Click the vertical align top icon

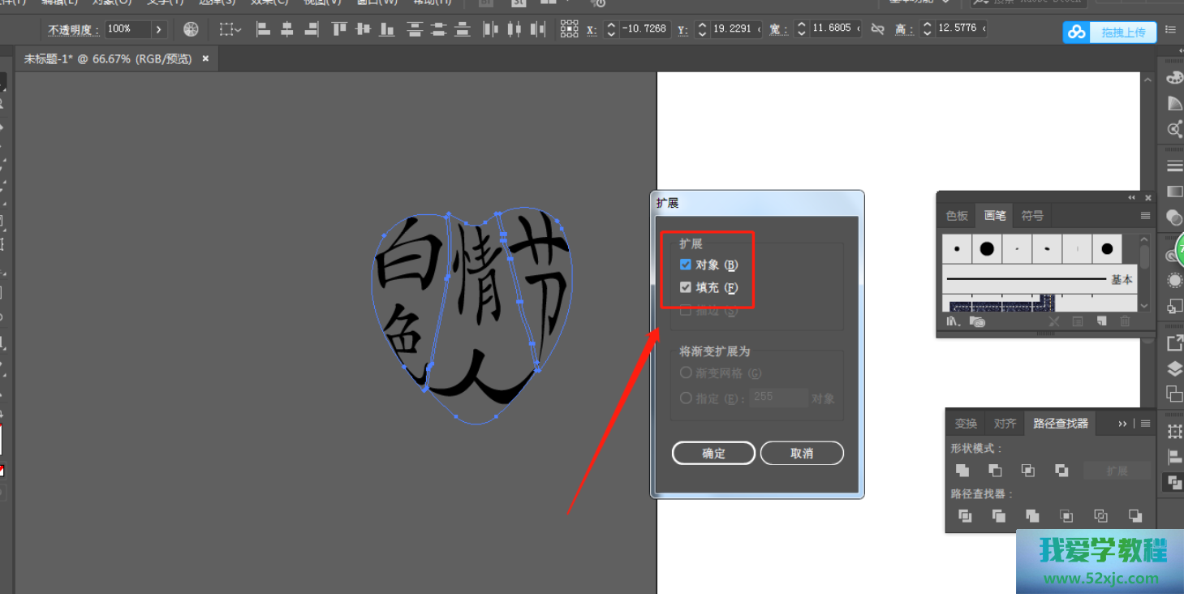[x=339, y=29]
